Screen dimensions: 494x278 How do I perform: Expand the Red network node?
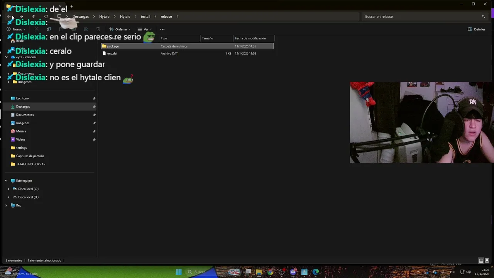(6, 205)
